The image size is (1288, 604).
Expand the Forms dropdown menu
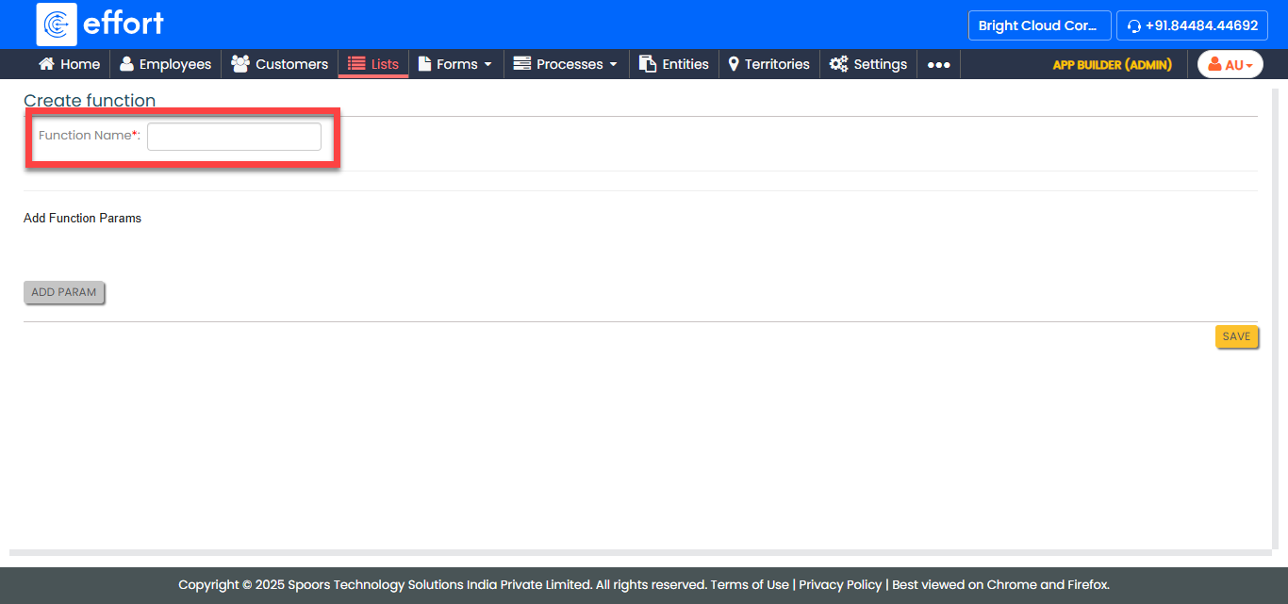click(455, 64)
